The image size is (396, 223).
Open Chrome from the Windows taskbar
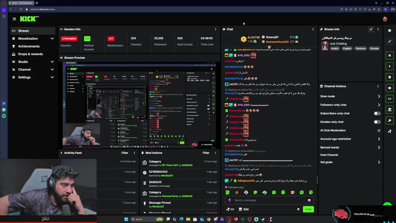tap(209, 219)
